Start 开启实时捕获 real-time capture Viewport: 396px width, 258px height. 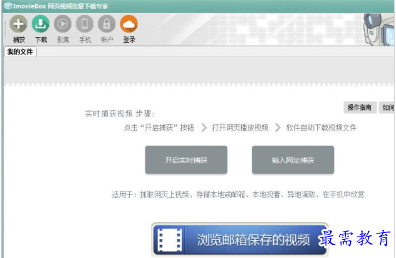pyautogui.click(x=186, y=160)
